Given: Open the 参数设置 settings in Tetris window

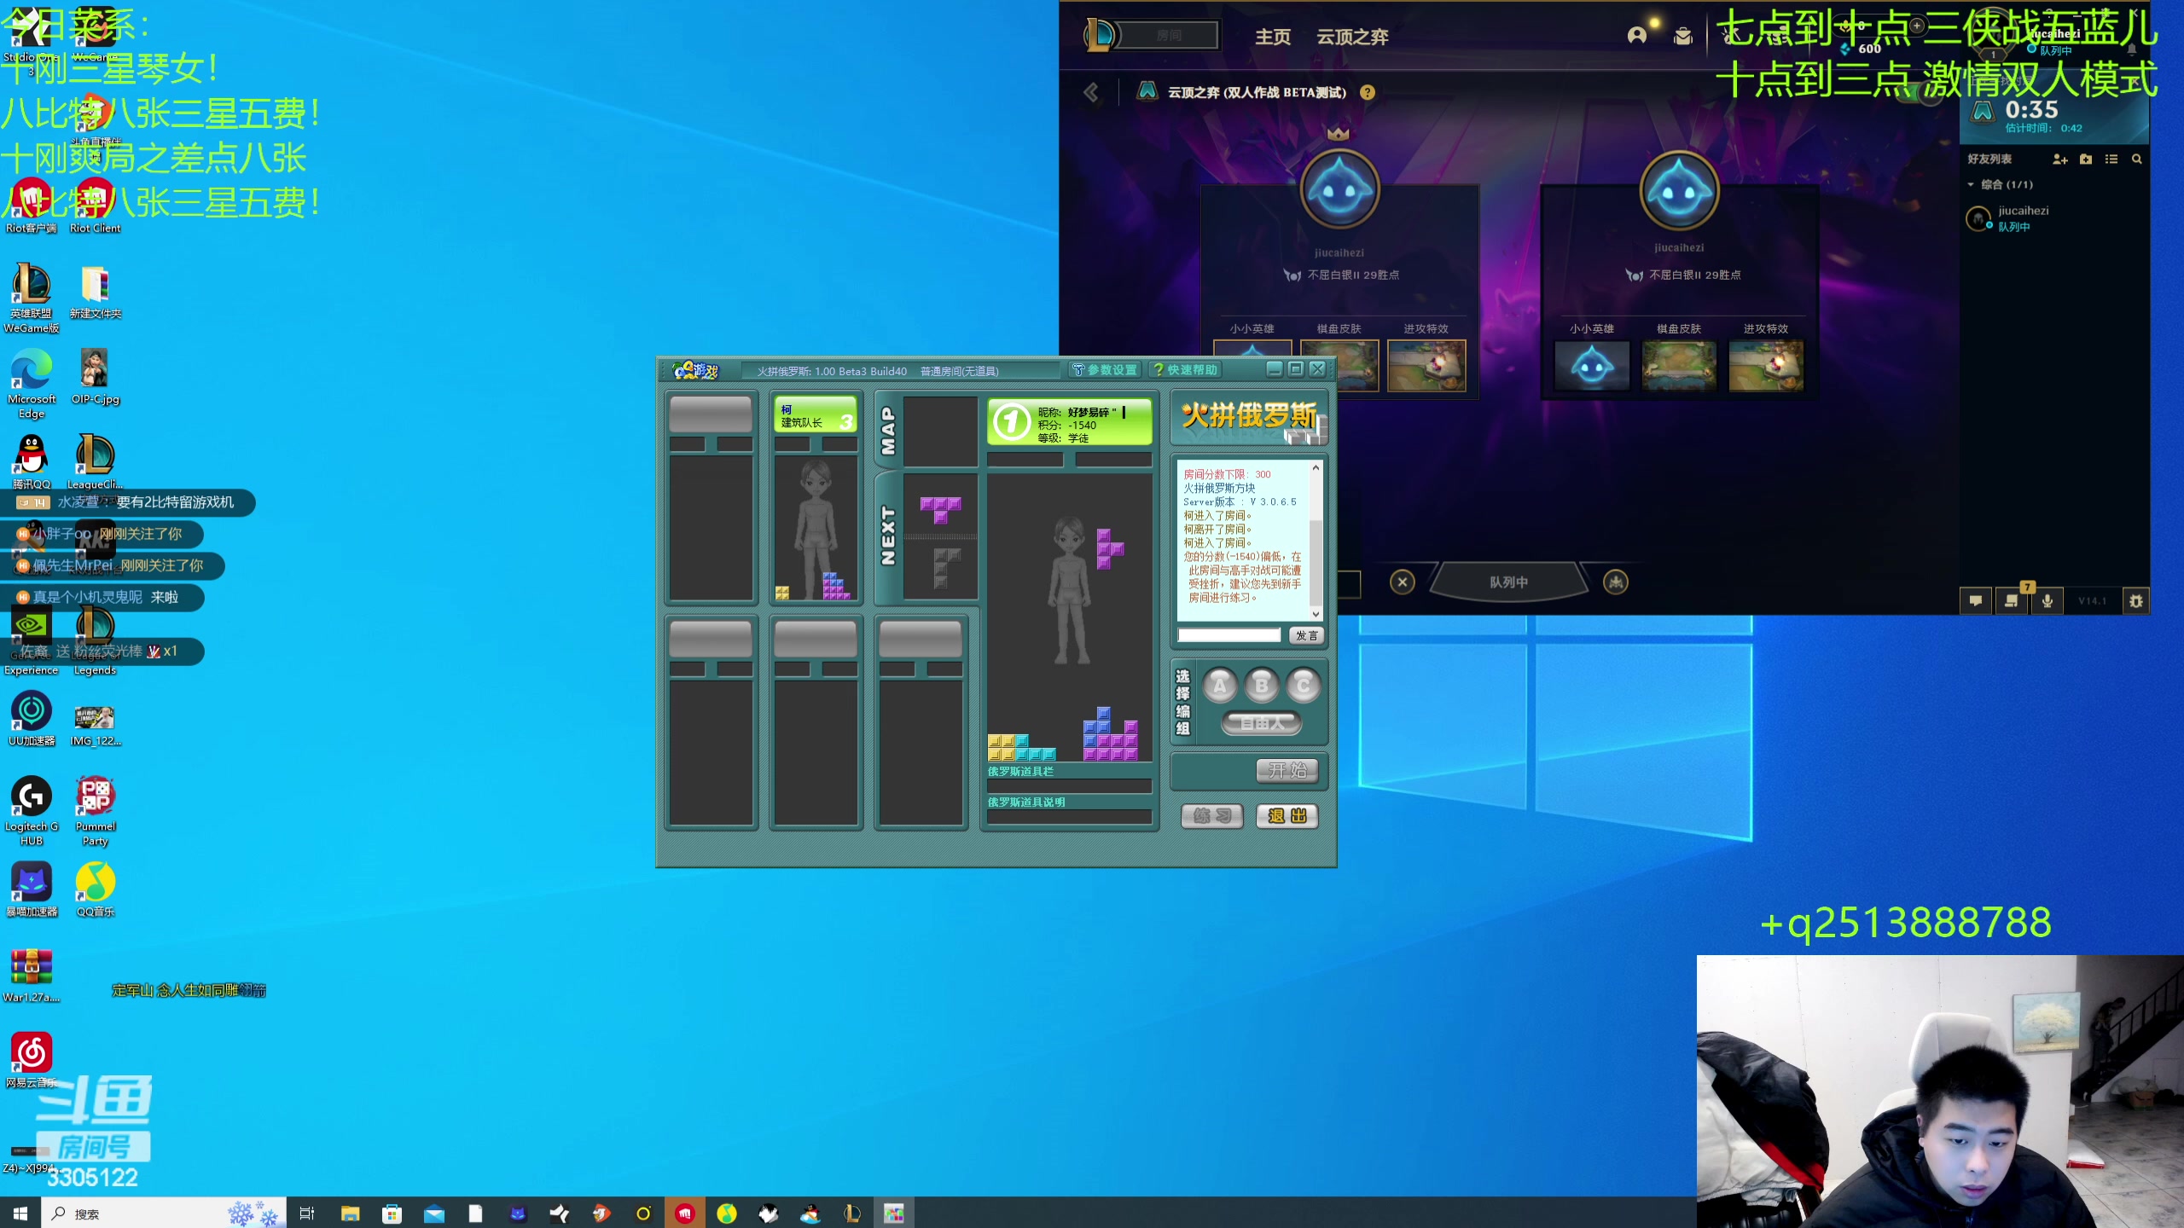Looking at the screenshot, I should (x=1105, y=369).
